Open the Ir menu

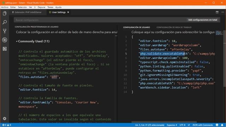35,7
